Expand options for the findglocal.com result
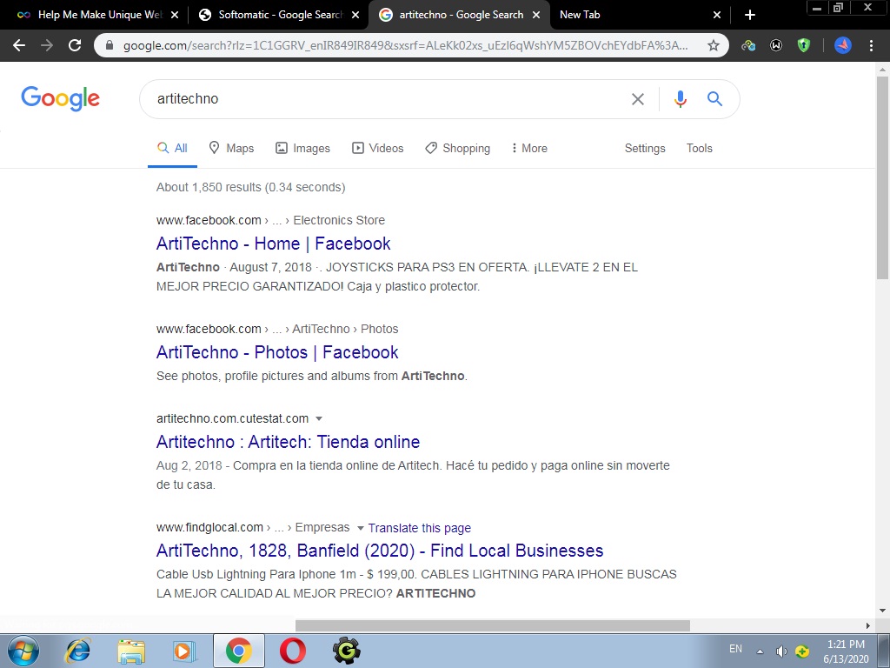The width and height of the screenshot is (890, 668). point(360,528)
